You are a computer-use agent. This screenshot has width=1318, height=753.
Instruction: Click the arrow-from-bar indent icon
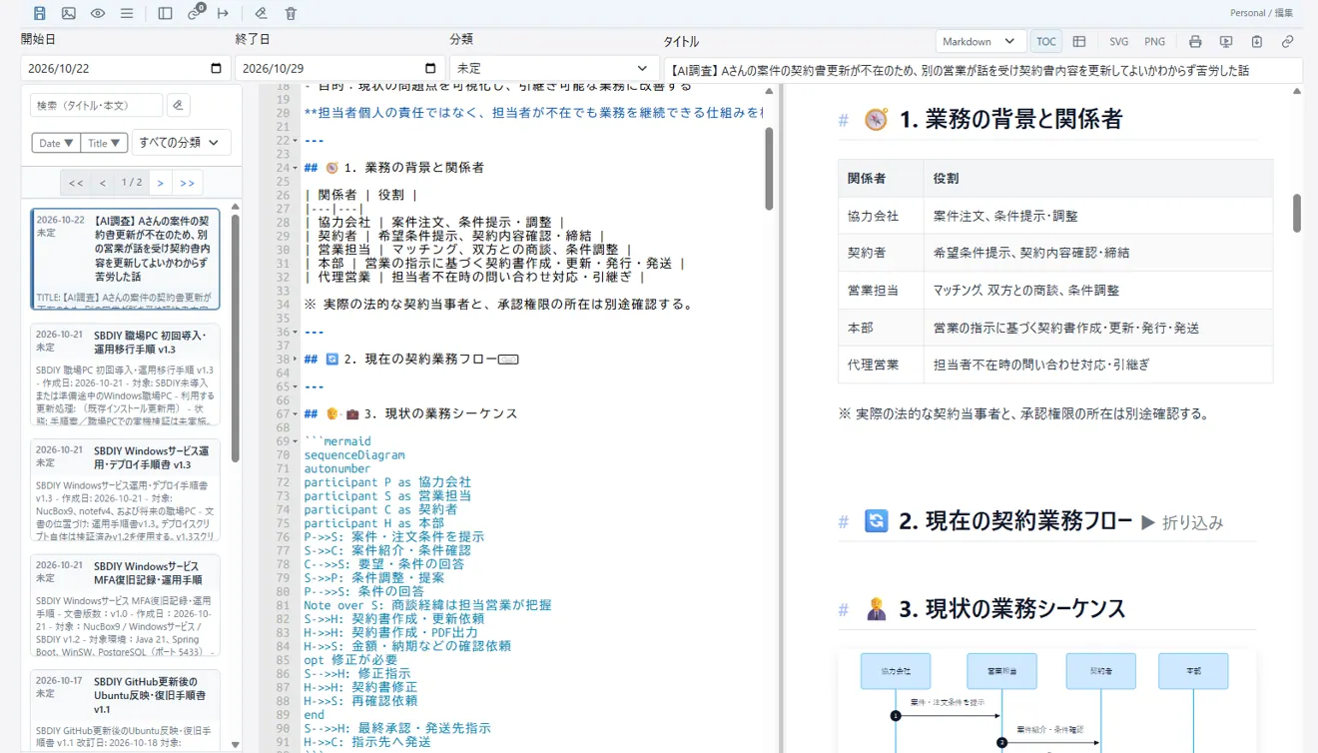[223, 14]
